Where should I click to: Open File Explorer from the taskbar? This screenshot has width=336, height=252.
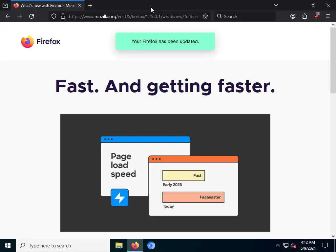pyautogui.click(x=119, y=245)
